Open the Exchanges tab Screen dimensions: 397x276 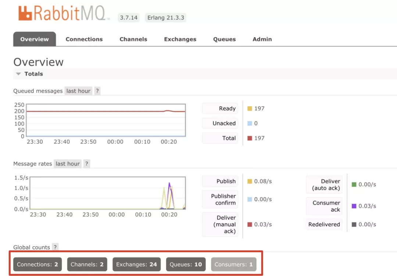(180, 39)
